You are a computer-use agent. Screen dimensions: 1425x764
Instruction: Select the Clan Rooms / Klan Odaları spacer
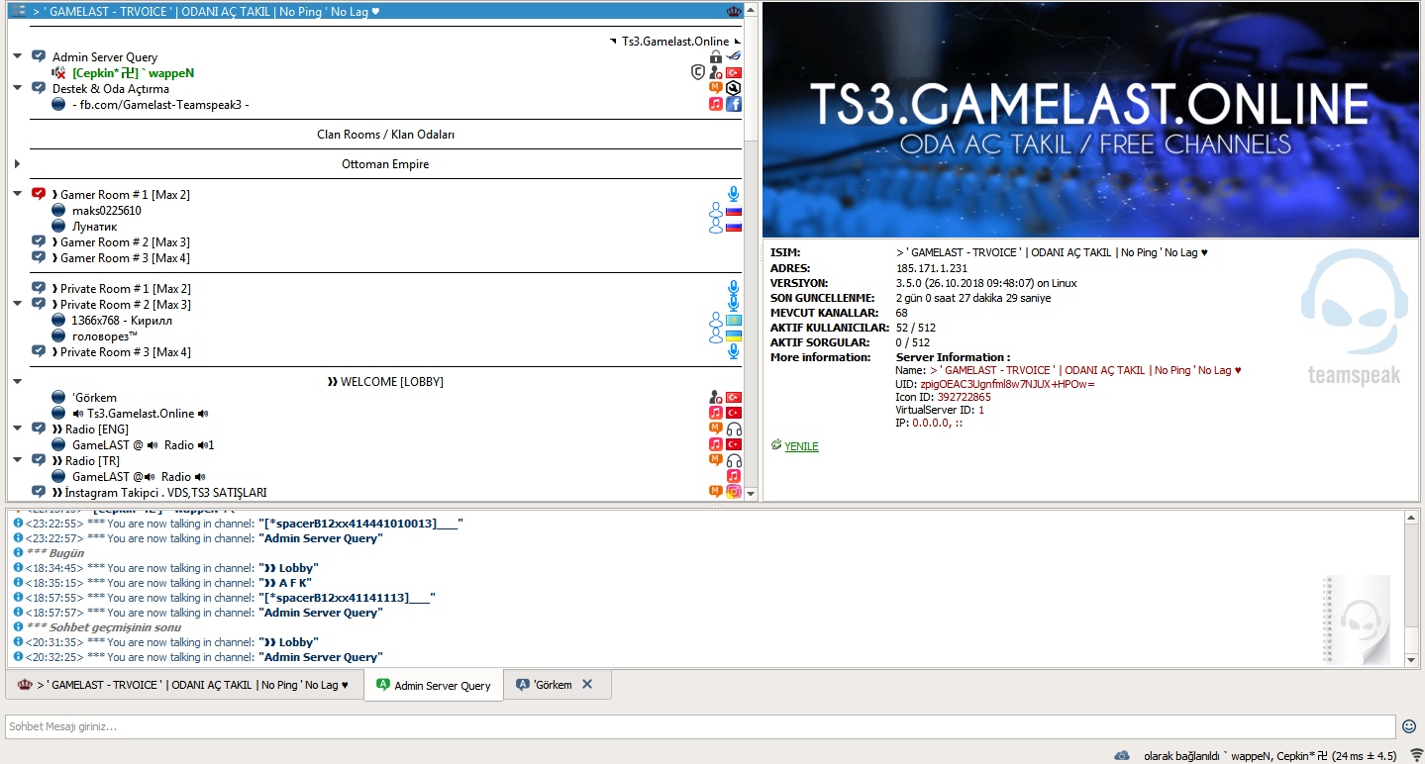(385, 135)
